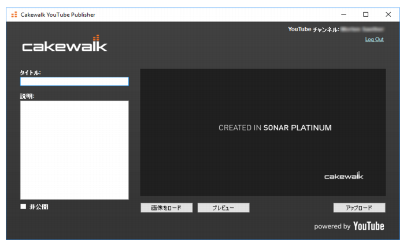Close the Cakewalk YouTube Publisher window

tap(388, 14)
